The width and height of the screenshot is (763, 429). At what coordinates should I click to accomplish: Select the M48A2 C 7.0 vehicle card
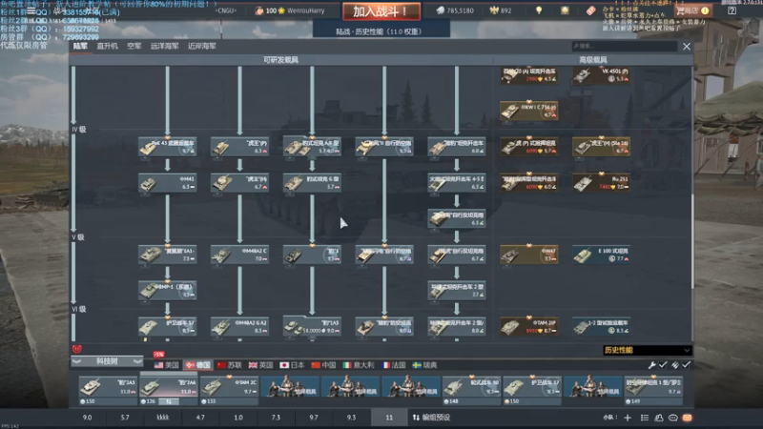click(x=240, y=255)
